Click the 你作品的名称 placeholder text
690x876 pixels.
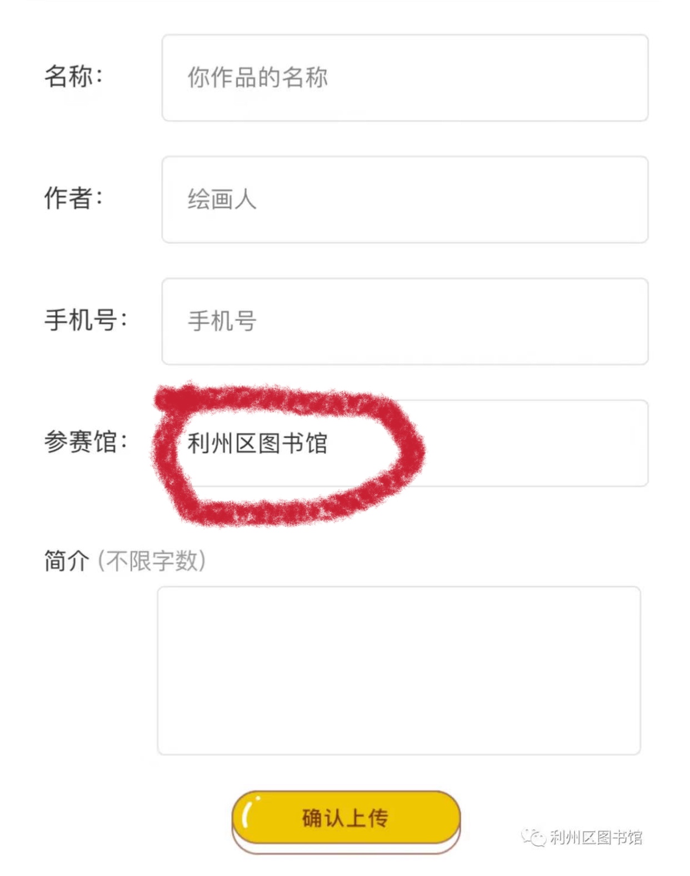257,78
